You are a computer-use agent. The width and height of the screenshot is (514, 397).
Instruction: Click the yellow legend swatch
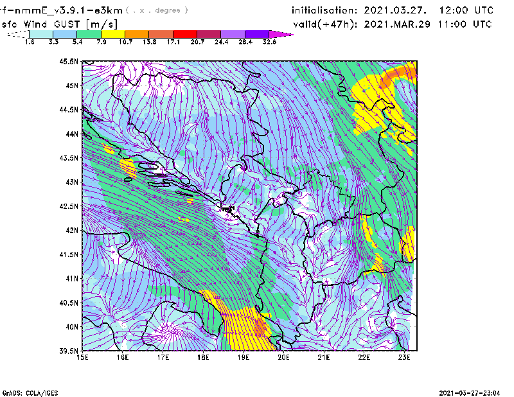tap(113, 34)
